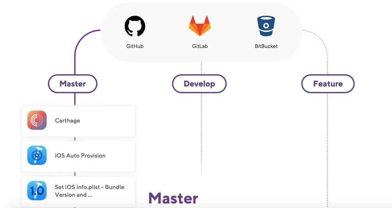Click the GitHub octocat logo
Screen dimensions: 392x208
(x=135, y=26)
